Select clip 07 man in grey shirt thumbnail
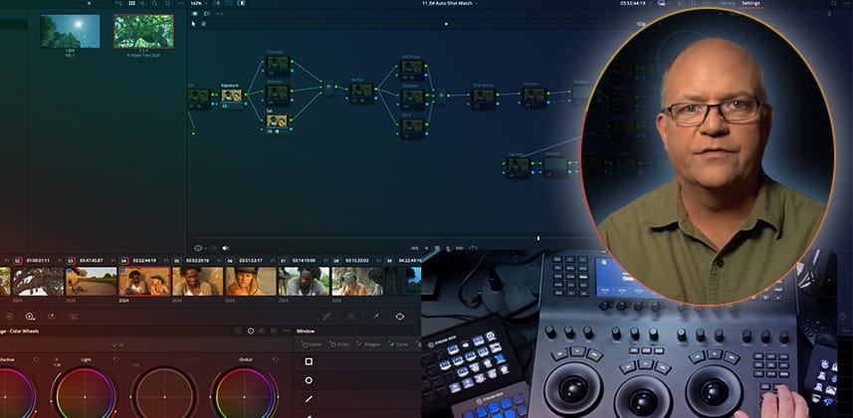This screenshot has width=853, height=418. (305, 281)
